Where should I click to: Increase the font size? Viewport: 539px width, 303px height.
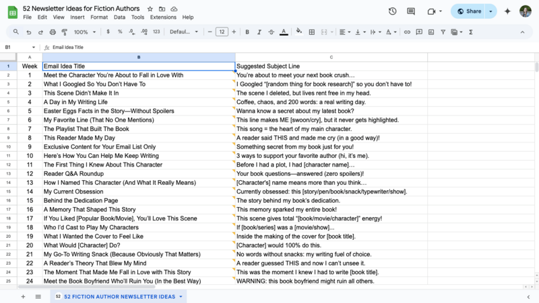(234, 32)
